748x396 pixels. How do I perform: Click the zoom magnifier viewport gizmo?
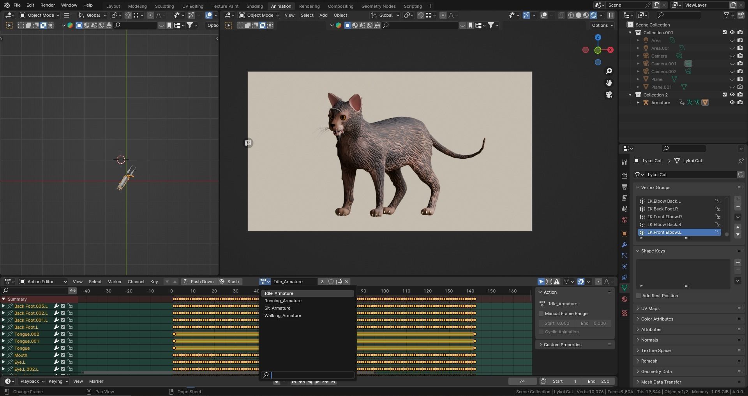(609, 71)
